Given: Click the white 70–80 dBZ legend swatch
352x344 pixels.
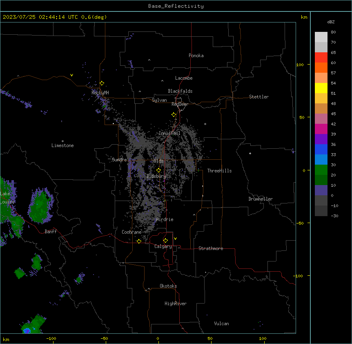Looking at the screenshot, I should tap(321, 37).
